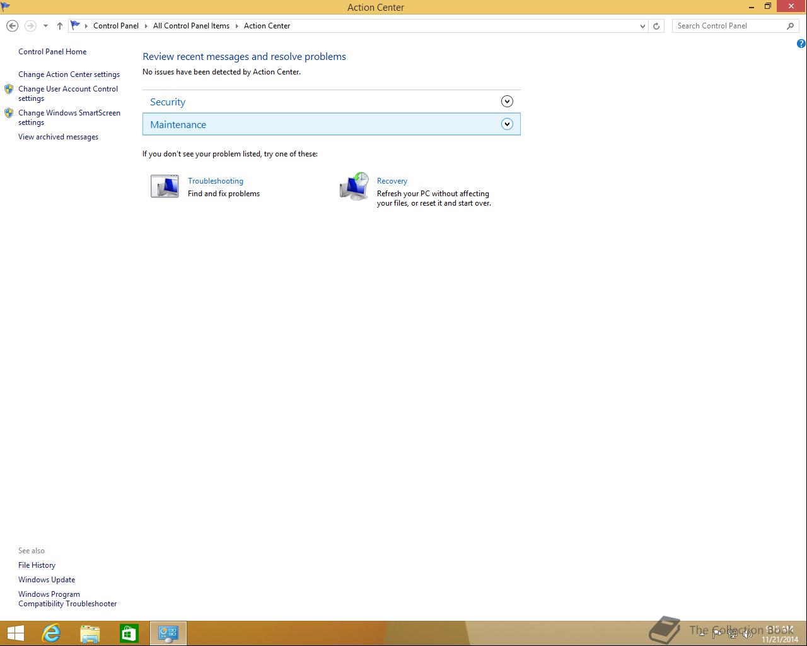Expand the Maintenance section chevron
The width and height of the screenshot is (807, 646).
pos(507,124)
